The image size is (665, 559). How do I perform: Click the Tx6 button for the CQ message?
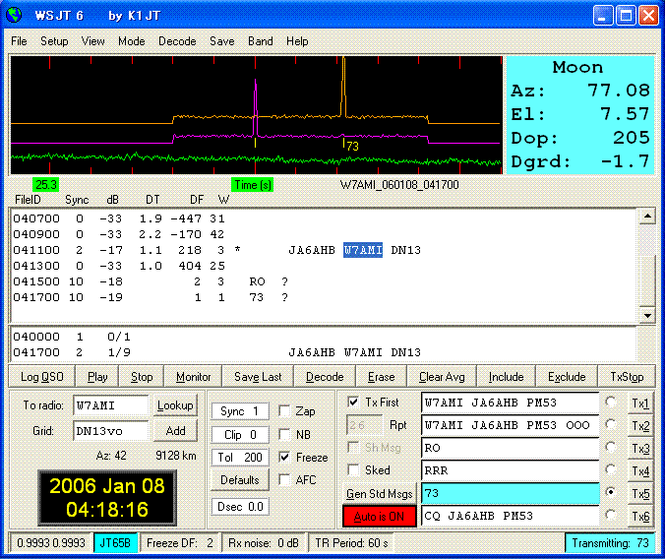(x=640, y=517)
